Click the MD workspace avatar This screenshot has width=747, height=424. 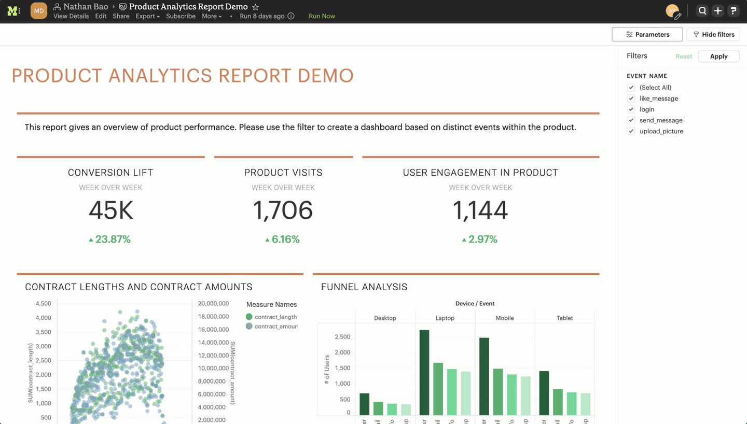click(38, 10)
